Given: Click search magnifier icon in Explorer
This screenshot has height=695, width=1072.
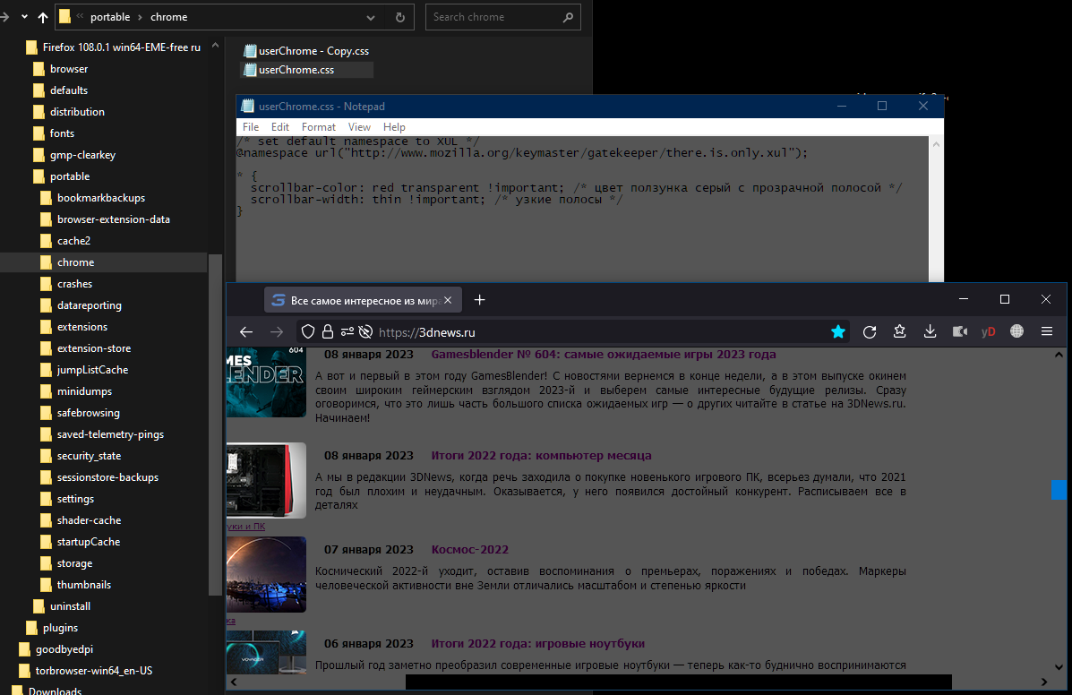Looking at the screenshot, I should (568, 17).
